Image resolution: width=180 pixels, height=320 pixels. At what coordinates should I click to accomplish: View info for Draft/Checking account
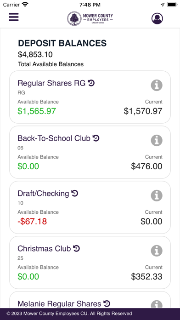click(x=157, y=195)
